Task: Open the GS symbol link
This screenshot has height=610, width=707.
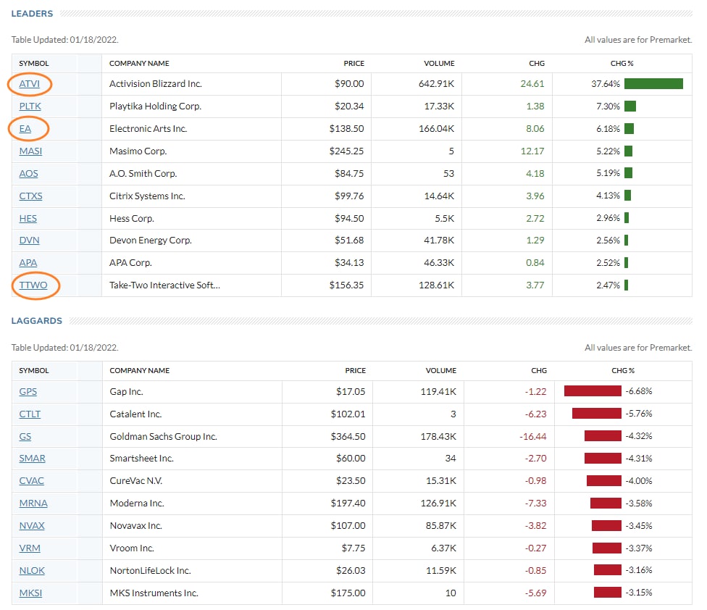Action: click(x=25, y=437)
